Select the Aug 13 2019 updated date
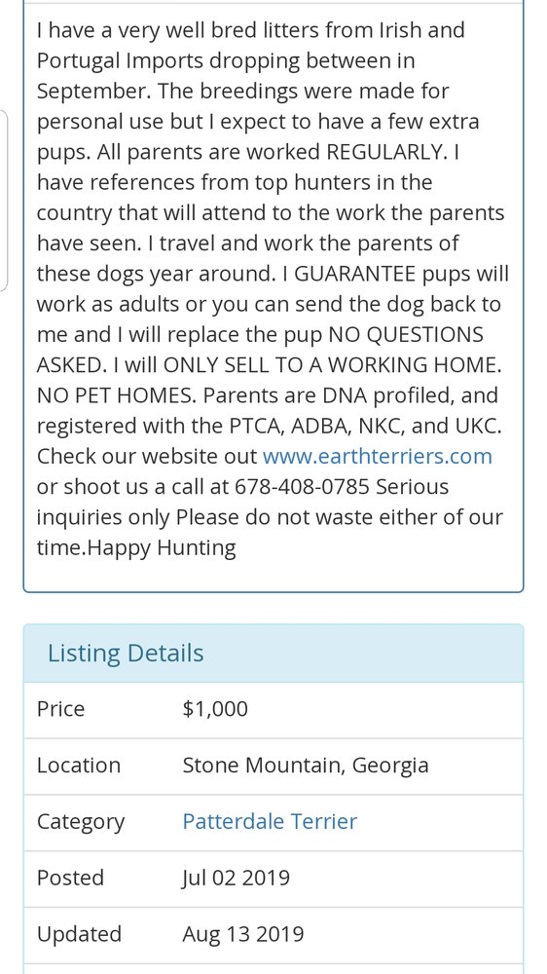 [242, 935]
